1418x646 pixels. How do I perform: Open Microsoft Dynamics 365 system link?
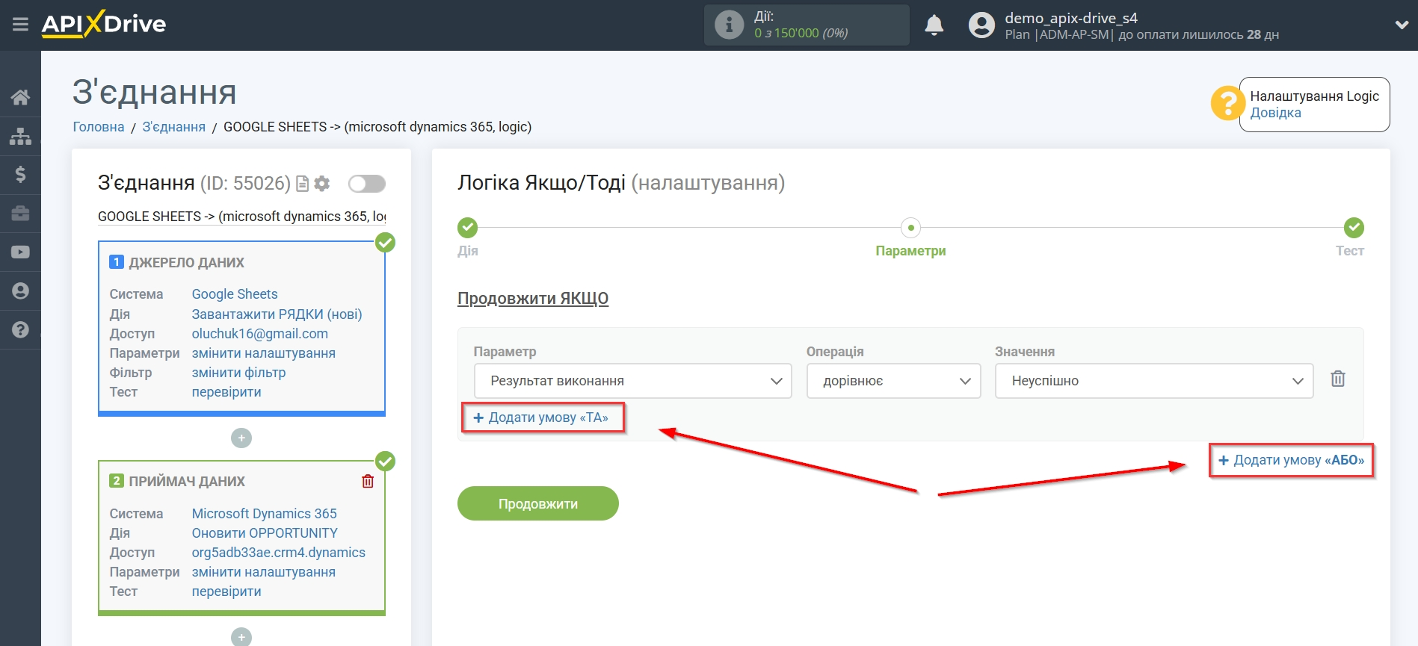(x=264, y=514)
